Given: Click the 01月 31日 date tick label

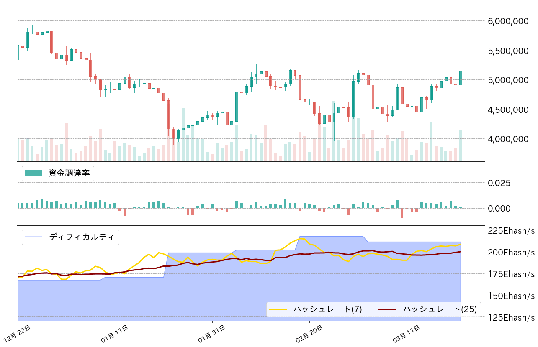Looking at the screenshot, I should [212, 334].
